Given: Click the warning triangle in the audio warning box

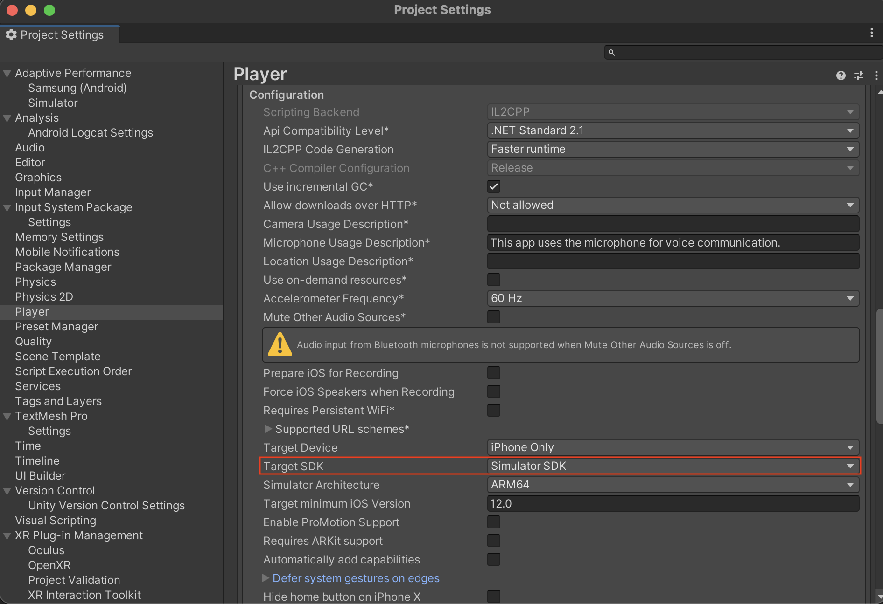Looking at the screenshot, I should coord(279,345).
